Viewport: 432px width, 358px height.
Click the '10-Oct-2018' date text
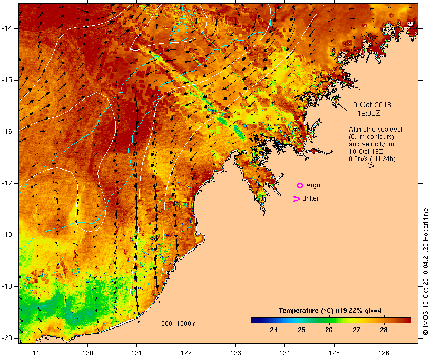tap(370, 105)
